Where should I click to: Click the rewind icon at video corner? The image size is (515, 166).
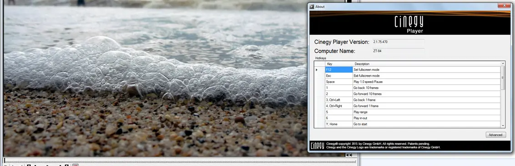[x=349, y=155]
